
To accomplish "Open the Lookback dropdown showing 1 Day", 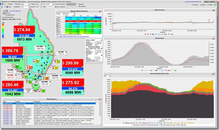I will click(x=25, y=6).
